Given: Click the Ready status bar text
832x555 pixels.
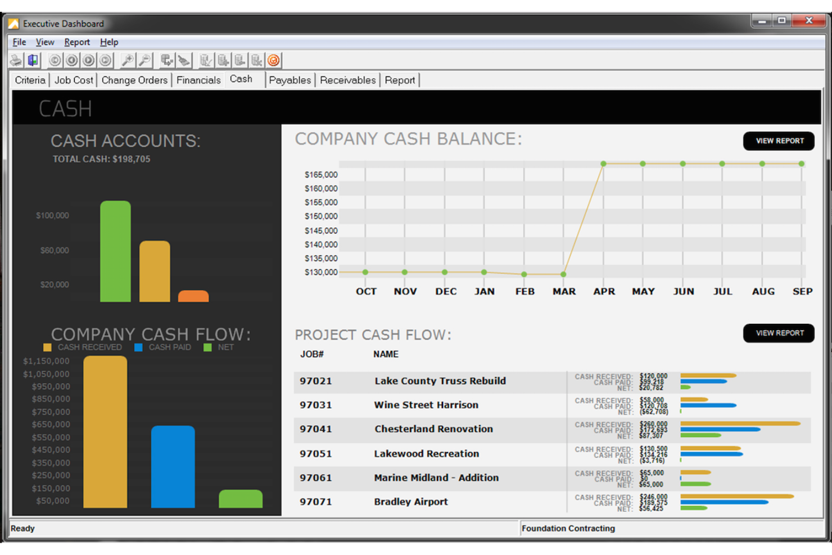Looking at the screenshot, I should click(x=22, y=529).
